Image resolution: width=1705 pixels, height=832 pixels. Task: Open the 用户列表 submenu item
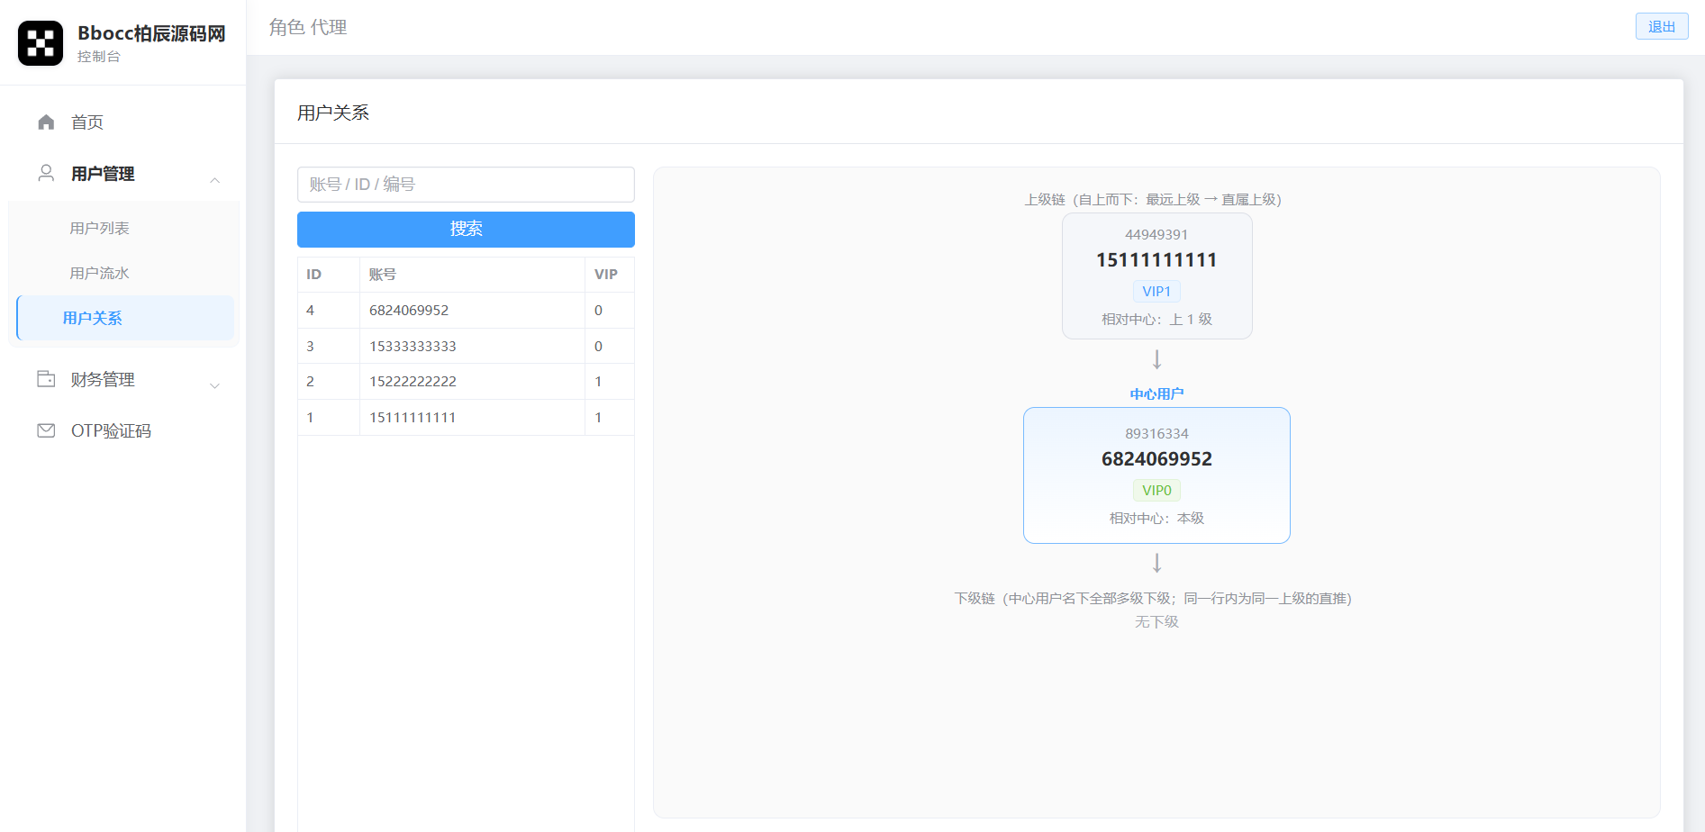[x=100, y=228]
